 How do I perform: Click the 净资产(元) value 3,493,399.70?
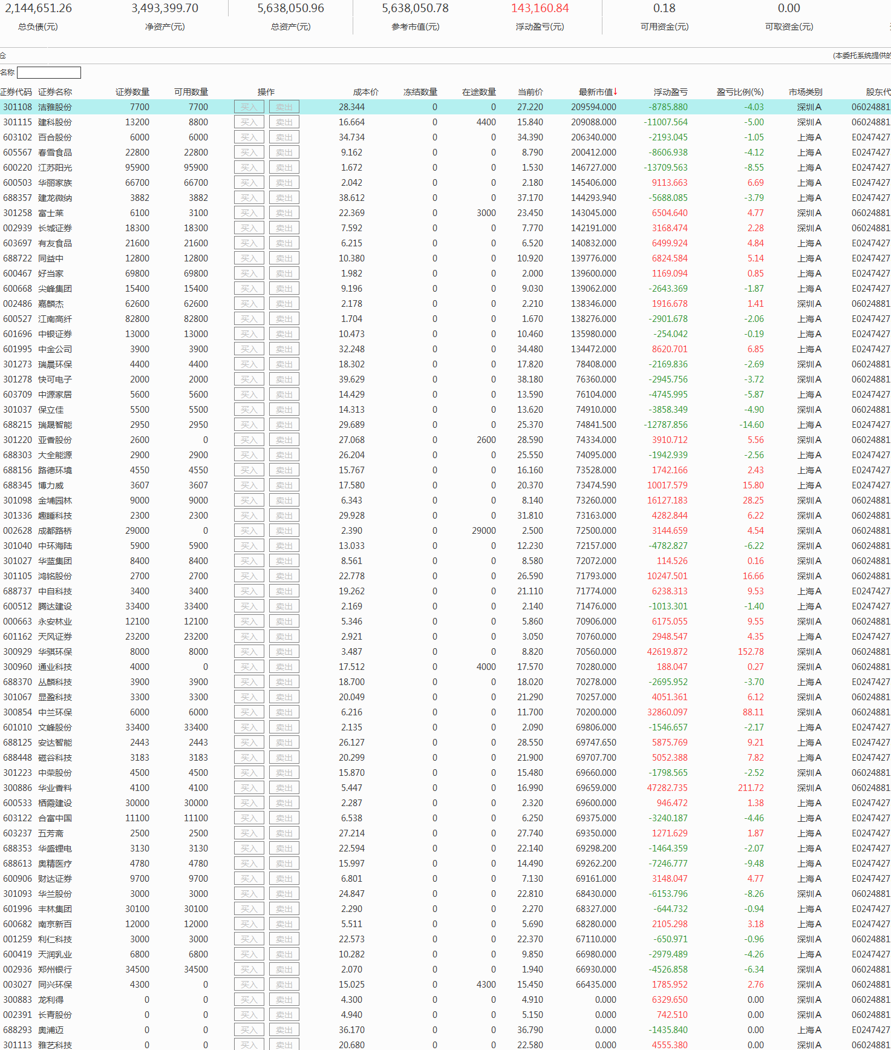pyautogui.click(x=165, y=8)
